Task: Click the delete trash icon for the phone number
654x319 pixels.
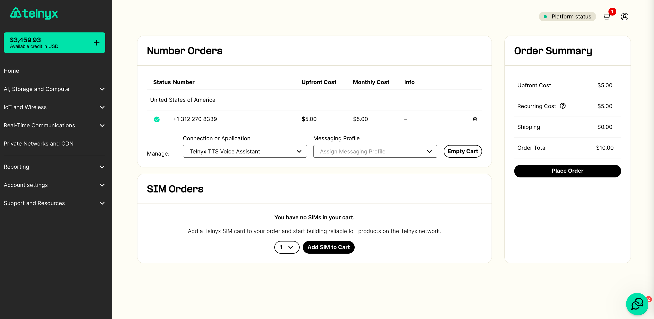Action: click(475, 119)
